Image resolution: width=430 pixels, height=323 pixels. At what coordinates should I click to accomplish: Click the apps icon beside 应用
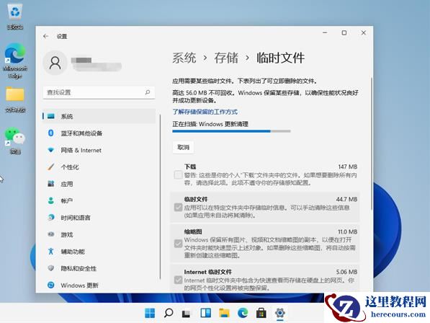click(50, 184)
